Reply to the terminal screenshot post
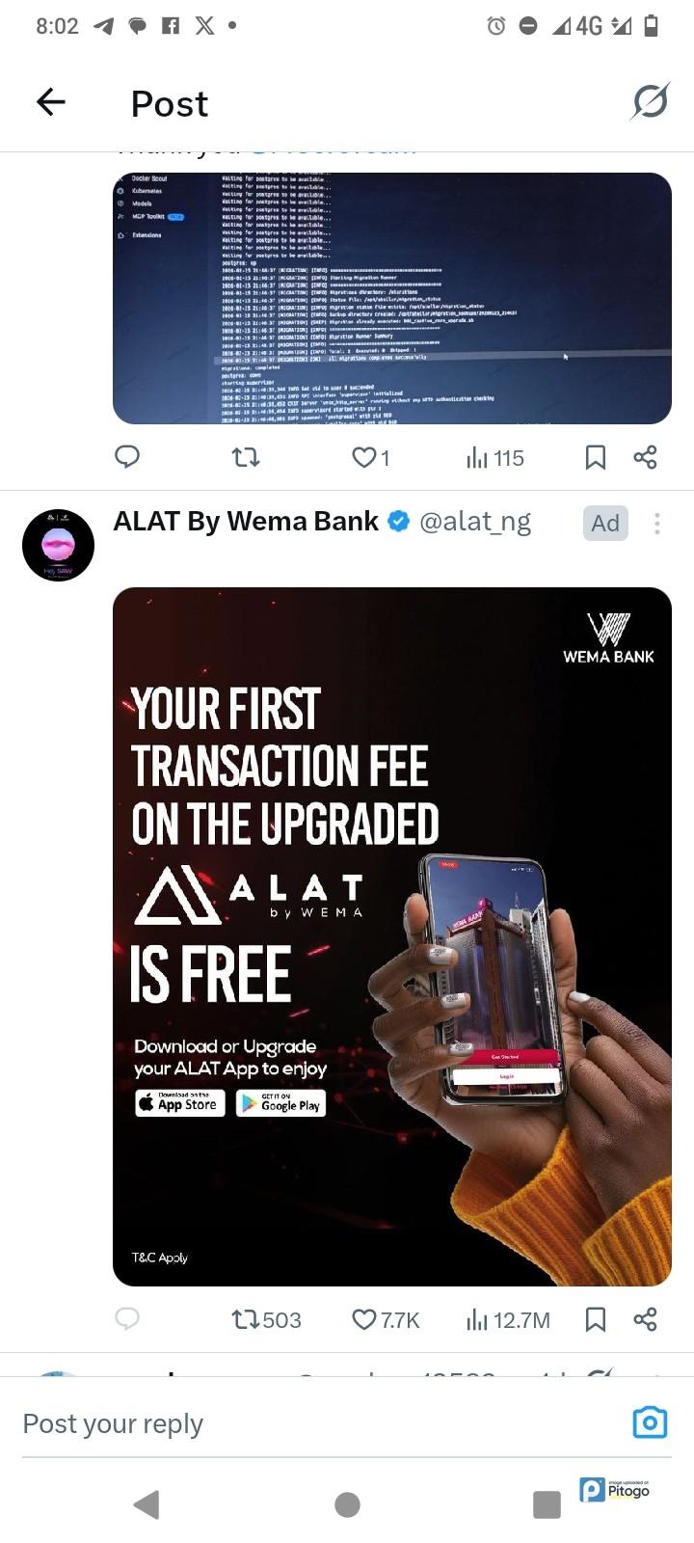This screenshot has height=1543, width=694. 127,456
